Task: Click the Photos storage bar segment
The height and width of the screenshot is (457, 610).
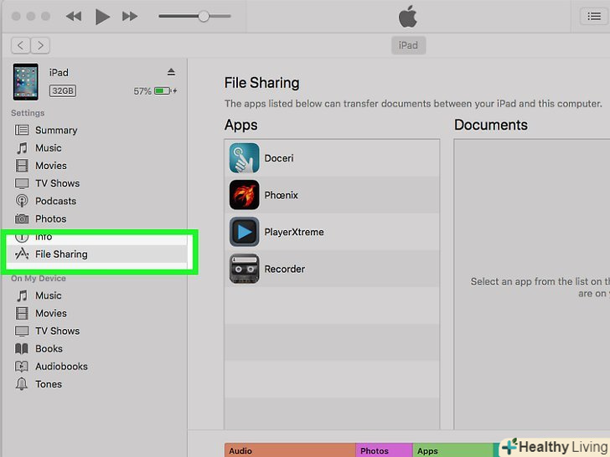Action: pyautogui.click(x=385, y=450)
